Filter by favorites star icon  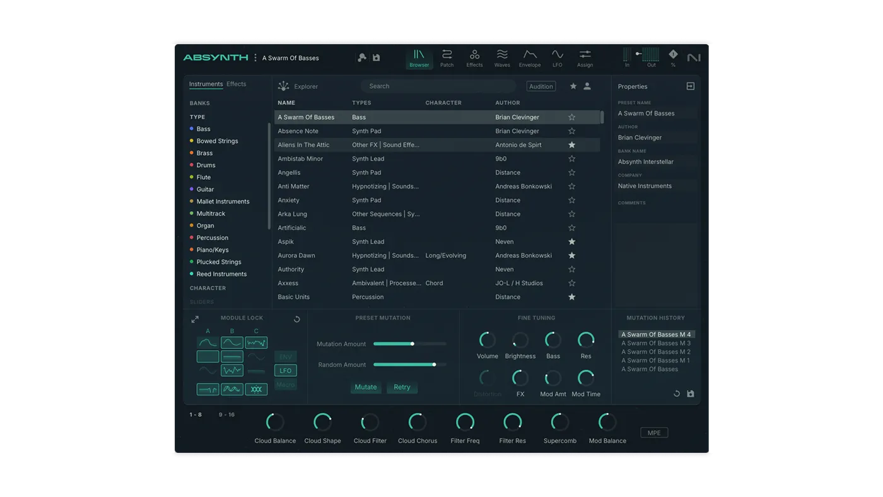(573, 86)
